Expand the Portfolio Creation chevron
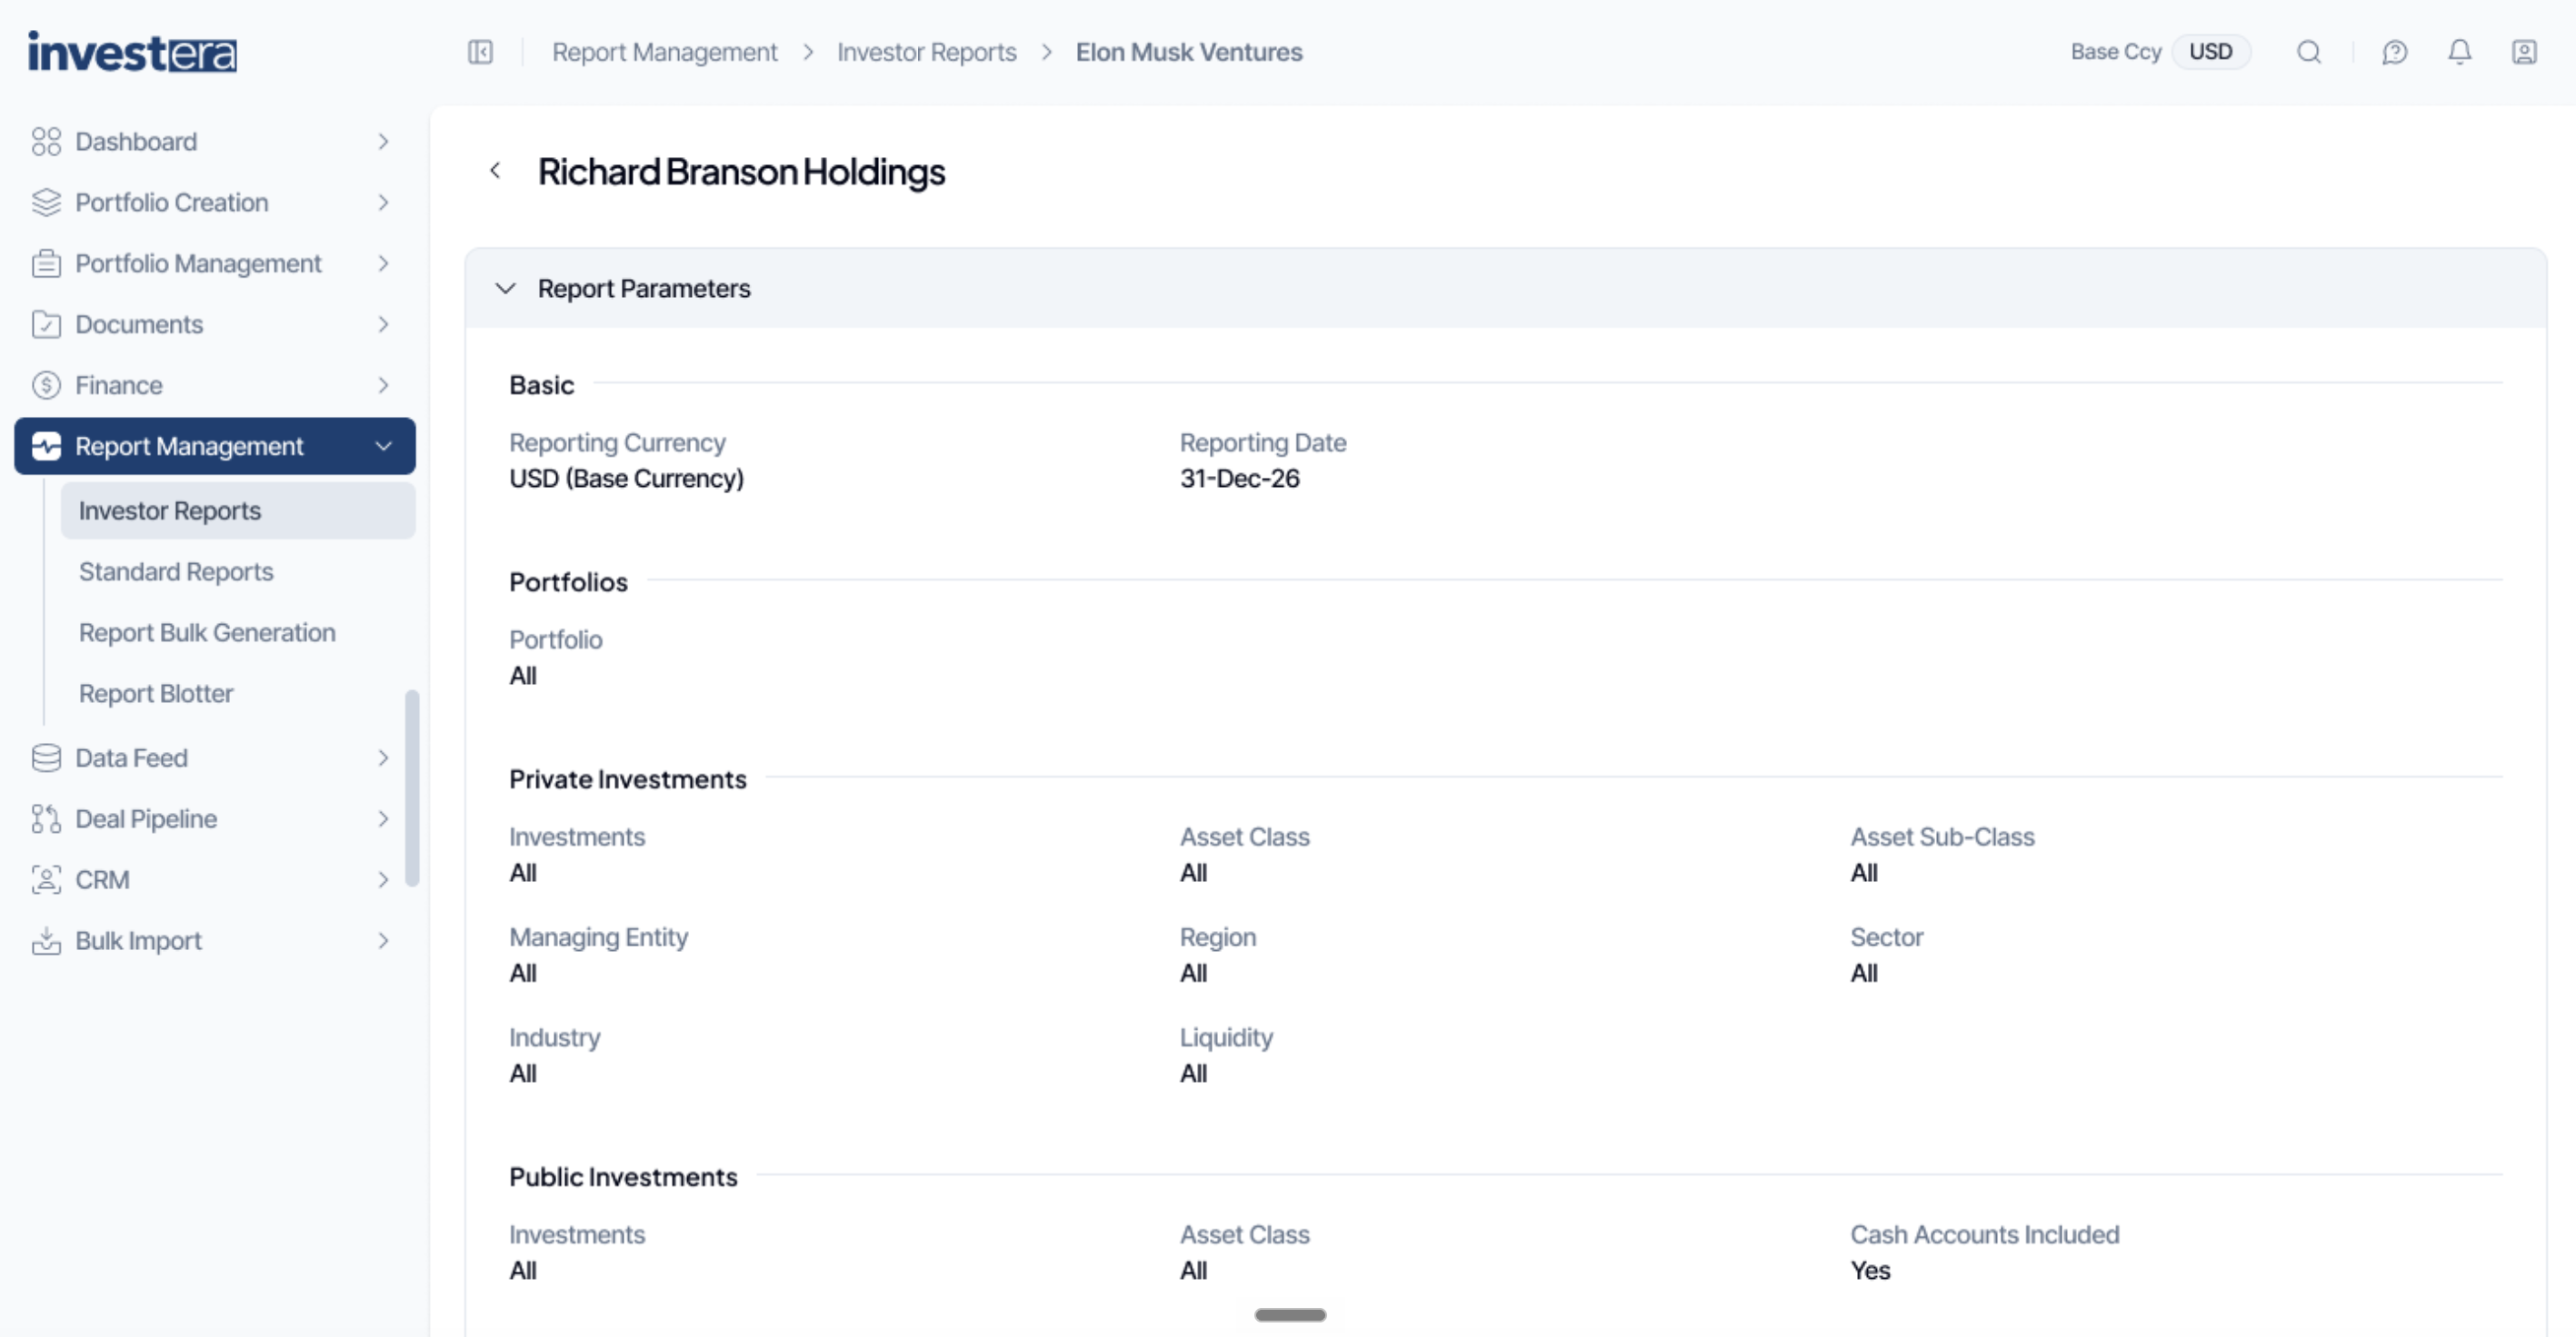Image resolution: width=2576 pixels, height=1337 pixels. 383,203
